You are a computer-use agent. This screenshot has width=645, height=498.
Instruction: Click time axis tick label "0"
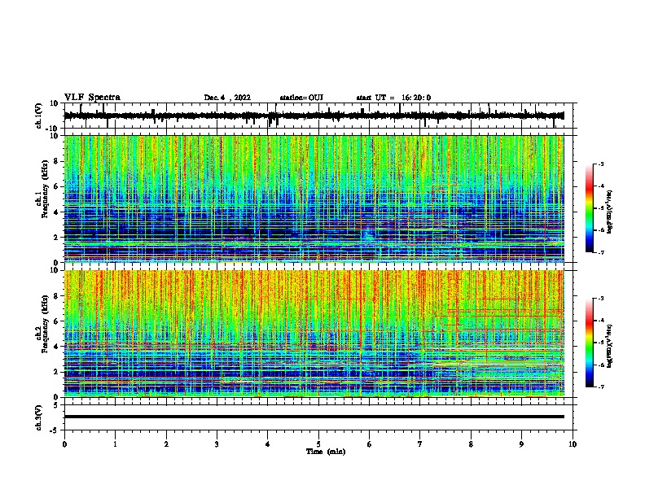pyautogui.click(x=64, y=444)
